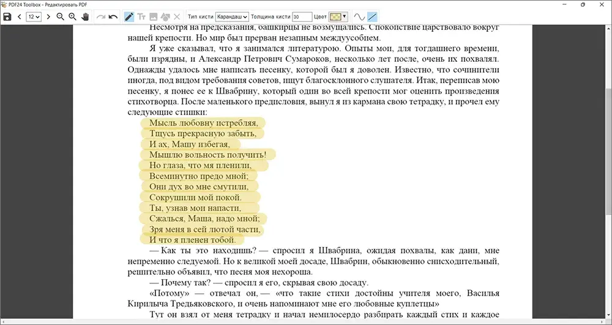
Task: Expand the color dropdown arrow
Action: [344, 17]
